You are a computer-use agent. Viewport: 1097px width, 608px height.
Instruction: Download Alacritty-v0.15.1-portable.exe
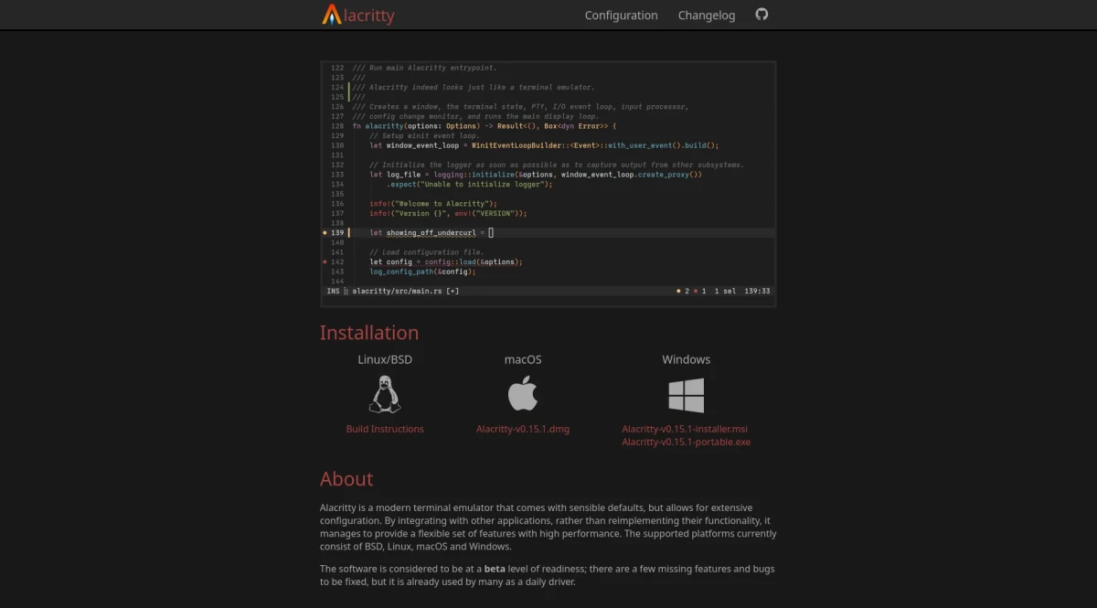(x=686, y=442)
